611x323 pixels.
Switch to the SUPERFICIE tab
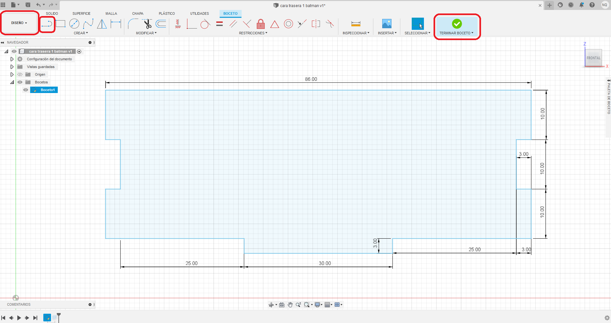tap(82, 13)
